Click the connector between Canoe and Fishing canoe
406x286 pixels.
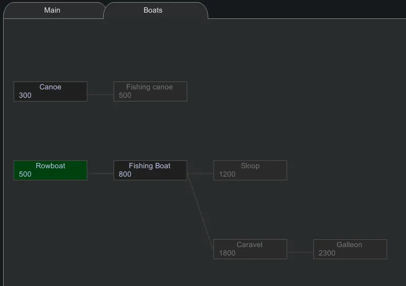click(100, 95)
